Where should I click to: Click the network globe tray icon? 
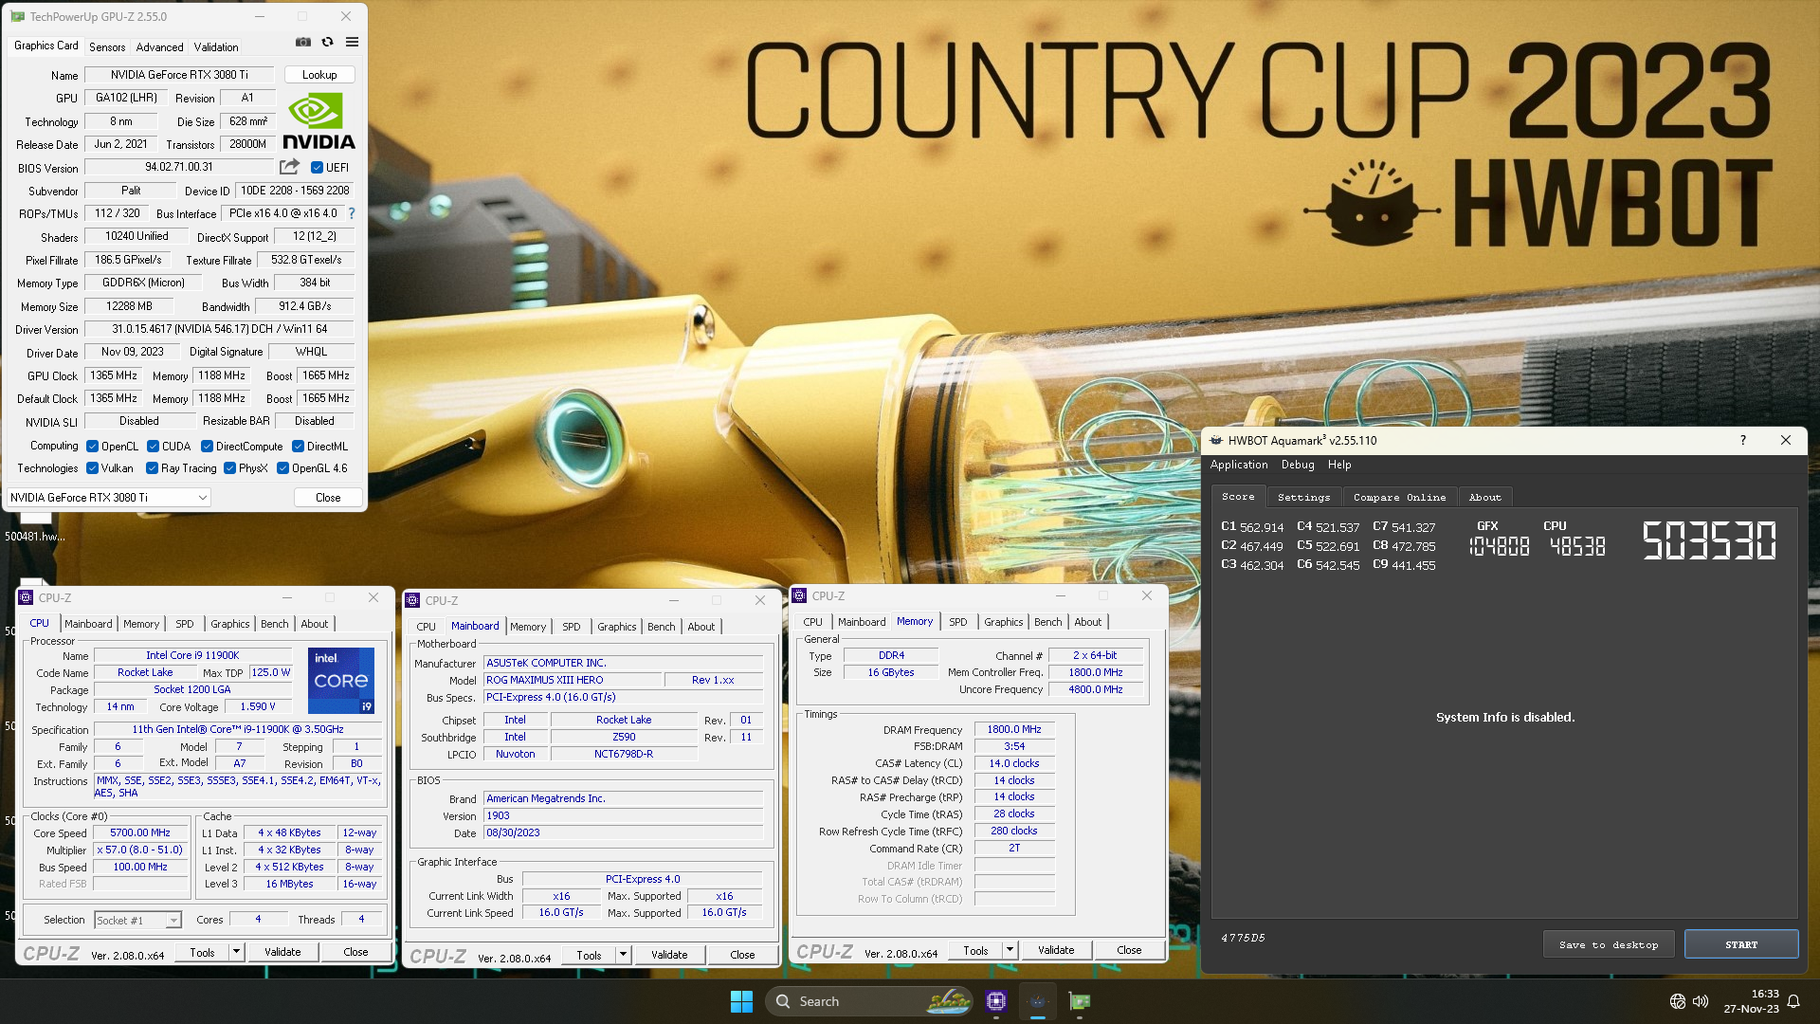[x=1678, y=1001]
